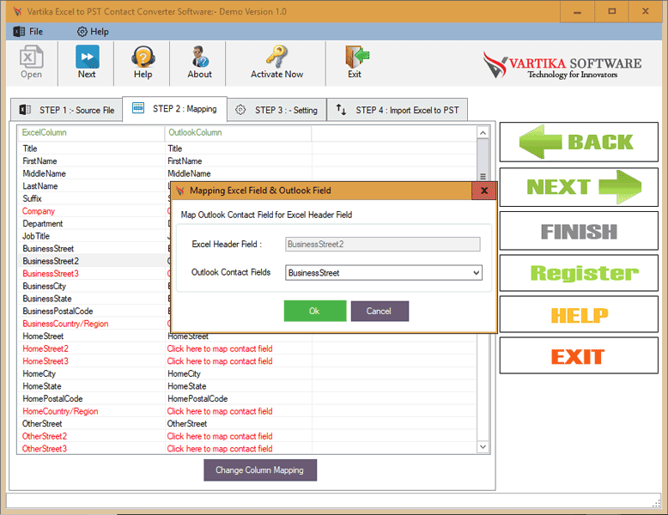Go to STEP 3 Setting tab
Viewport: 668px width, 515px height.
276,110
